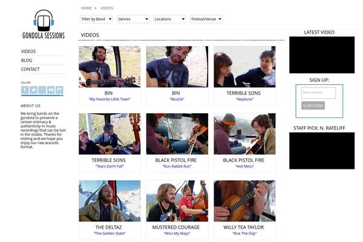This screenshot has width=363, height=242.
Task: Click the "Run Rabbit Run" link
Action: [x=177, y=166]
